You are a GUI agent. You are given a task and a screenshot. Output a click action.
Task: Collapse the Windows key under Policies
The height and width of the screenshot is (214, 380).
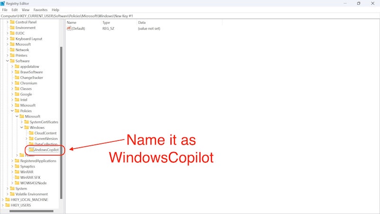pyautogui.click(x=21, y=127)
